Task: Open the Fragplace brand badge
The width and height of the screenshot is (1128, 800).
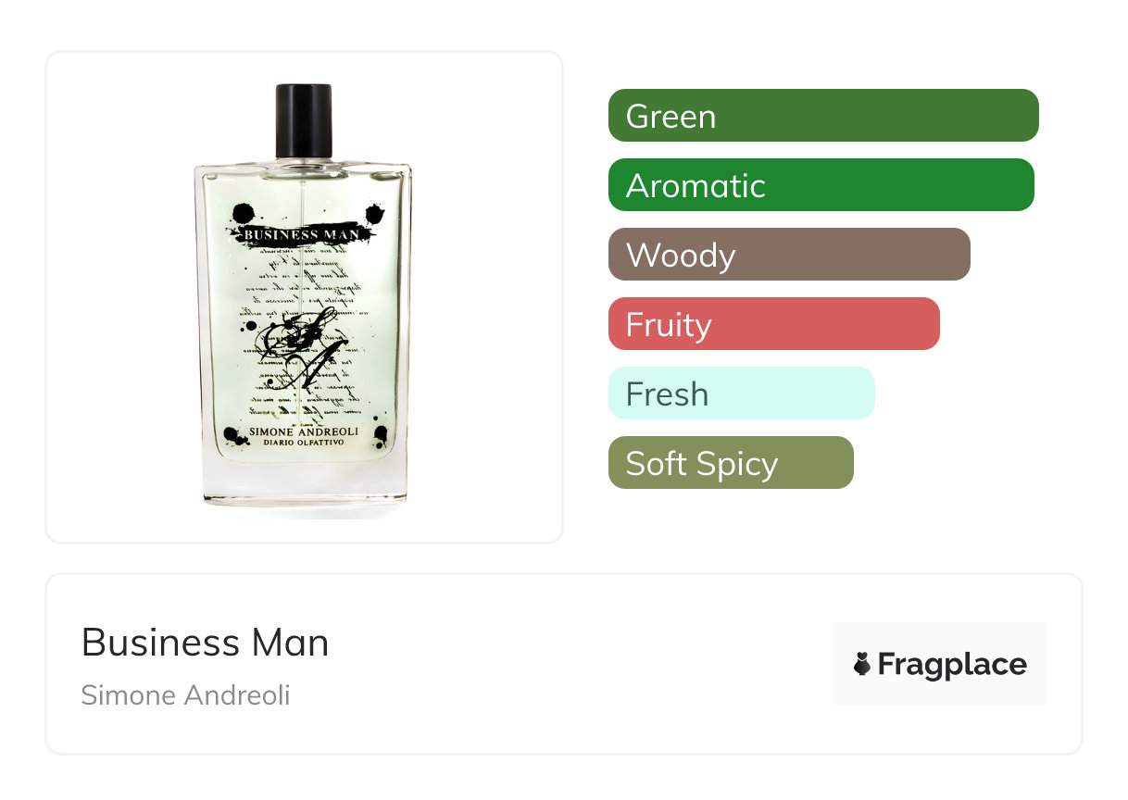Action: (940, 664)
